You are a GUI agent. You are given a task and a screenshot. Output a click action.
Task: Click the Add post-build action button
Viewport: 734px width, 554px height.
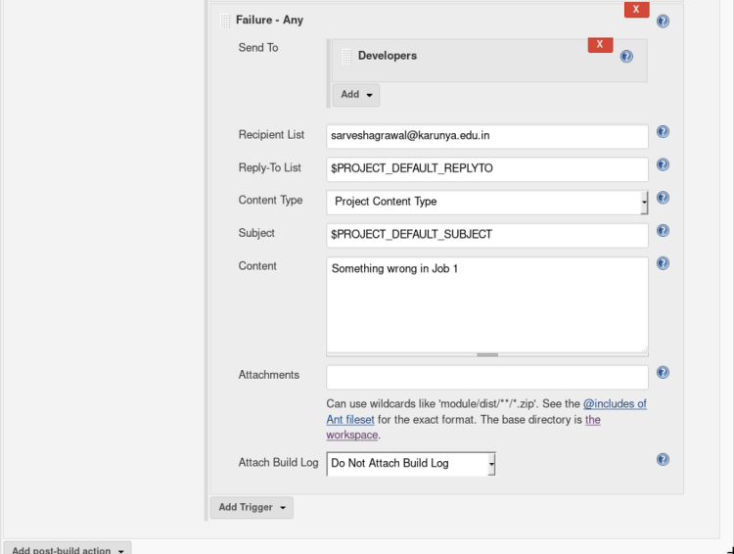67,550
